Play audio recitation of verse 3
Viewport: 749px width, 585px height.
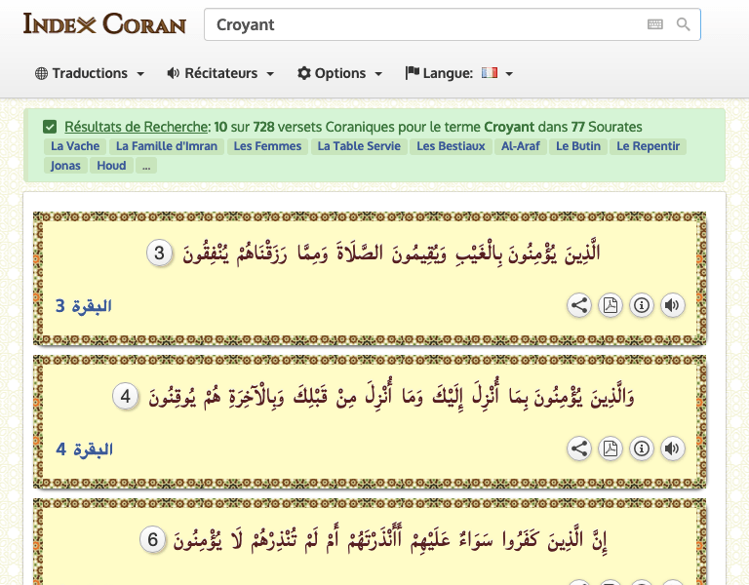tap(672, 305)
